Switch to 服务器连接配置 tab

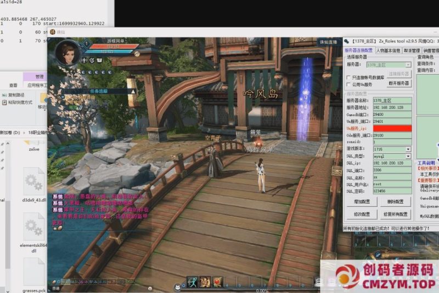click(x=359, y=50)
